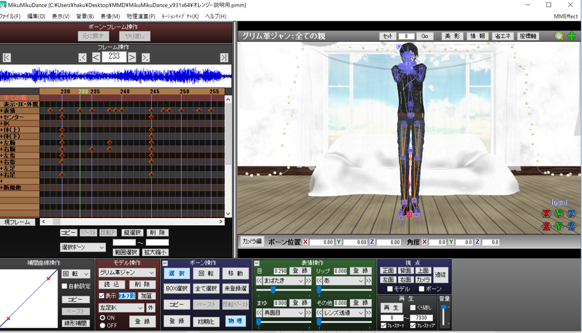Step forward one frame arrow
This screenshot has width=582, height=333.
click(x=132, y=57)
